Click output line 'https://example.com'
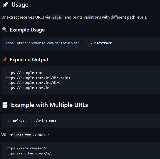 click(x=24, y=73)
